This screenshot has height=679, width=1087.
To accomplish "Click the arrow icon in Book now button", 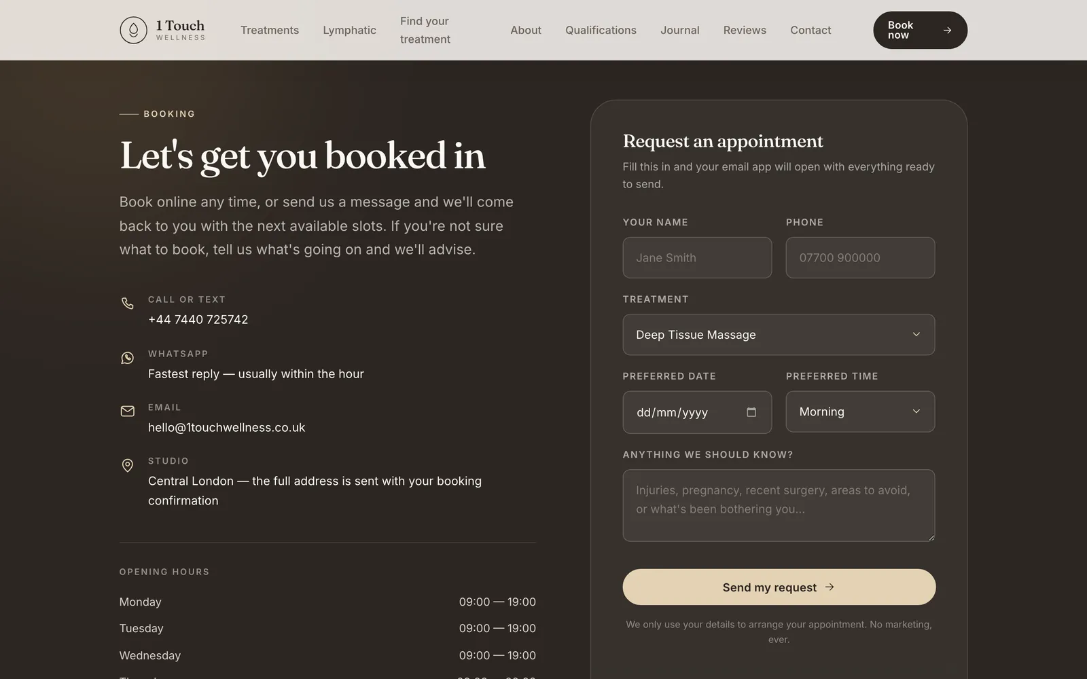I will tap(947, 30).
